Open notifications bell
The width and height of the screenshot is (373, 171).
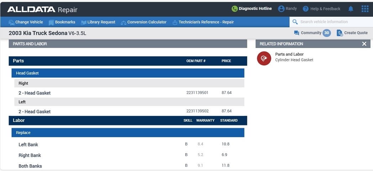pyautogui.click(x=351, y=9)
